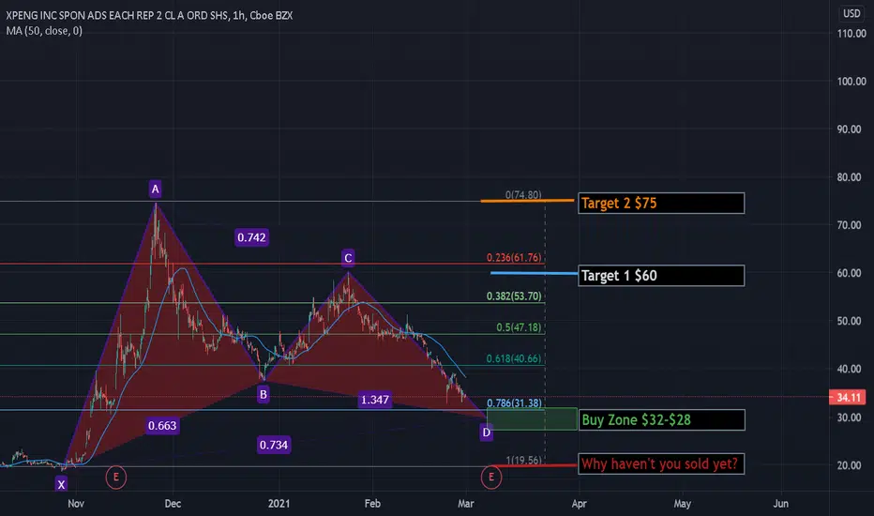This screenshot has width=874, height=516.
Task: Click the Mar time axis label
Action: (x=466, y=504)
